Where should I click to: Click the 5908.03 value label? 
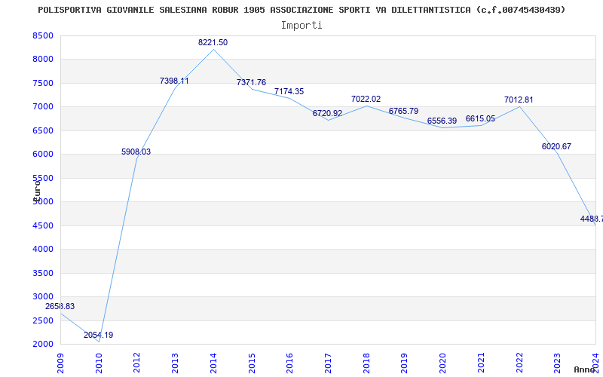click(x=136, y=152)
